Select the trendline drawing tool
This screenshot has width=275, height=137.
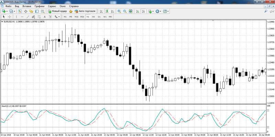coord(28,17)
